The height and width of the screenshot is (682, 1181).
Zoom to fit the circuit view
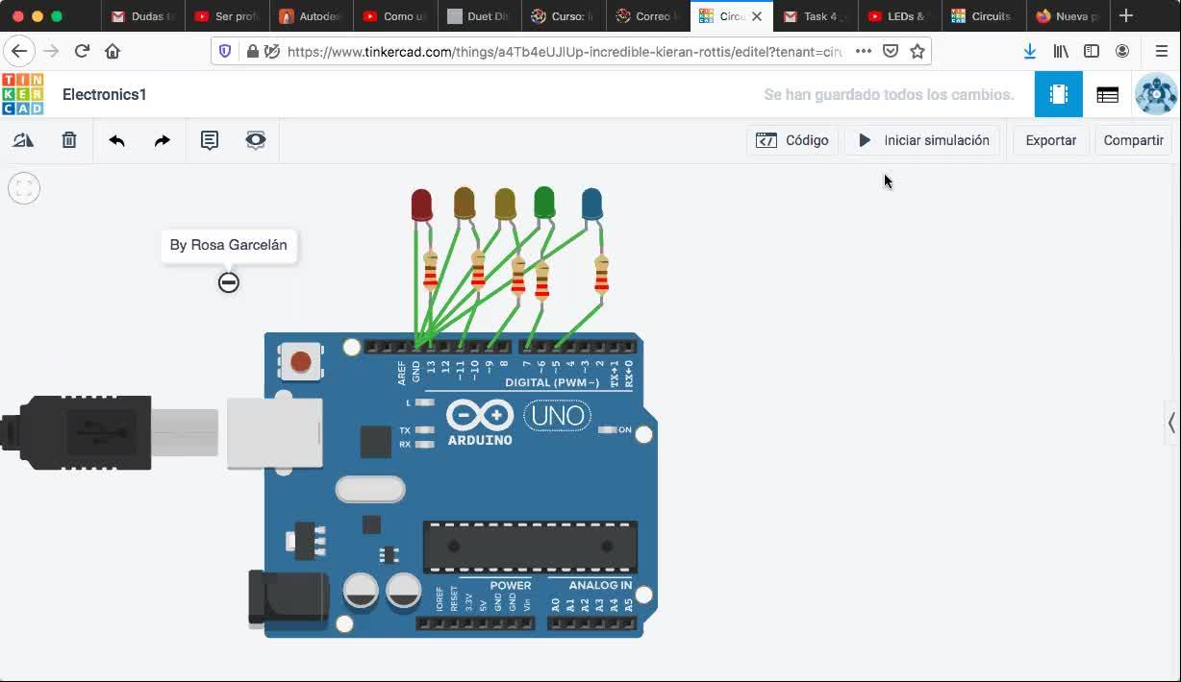pyautogui.click(x=24, y=188)
